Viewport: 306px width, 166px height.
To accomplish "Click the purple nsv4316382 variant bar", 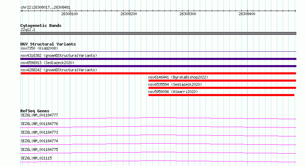I will click(158, 59).
